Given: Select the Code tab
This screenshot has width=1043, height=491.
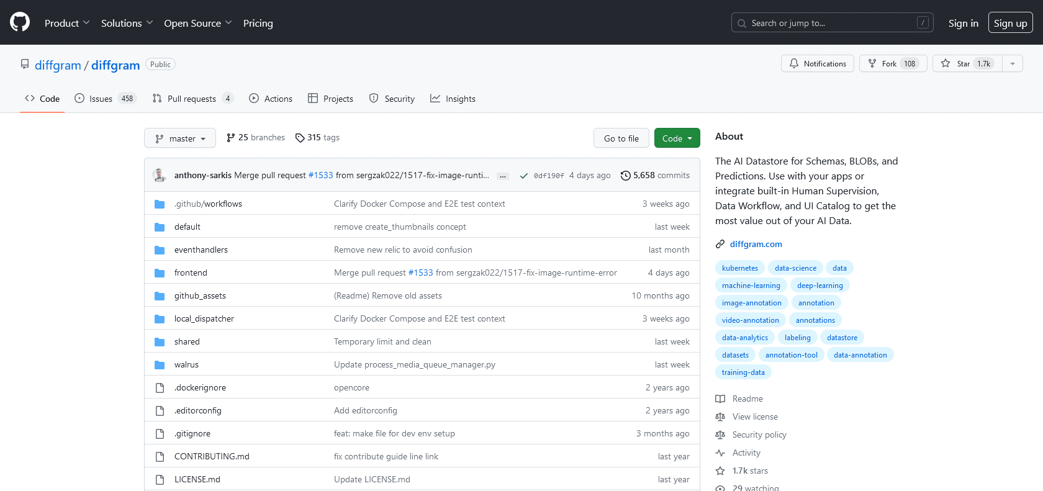Looking at the screenshot, I should pos(42,99).
